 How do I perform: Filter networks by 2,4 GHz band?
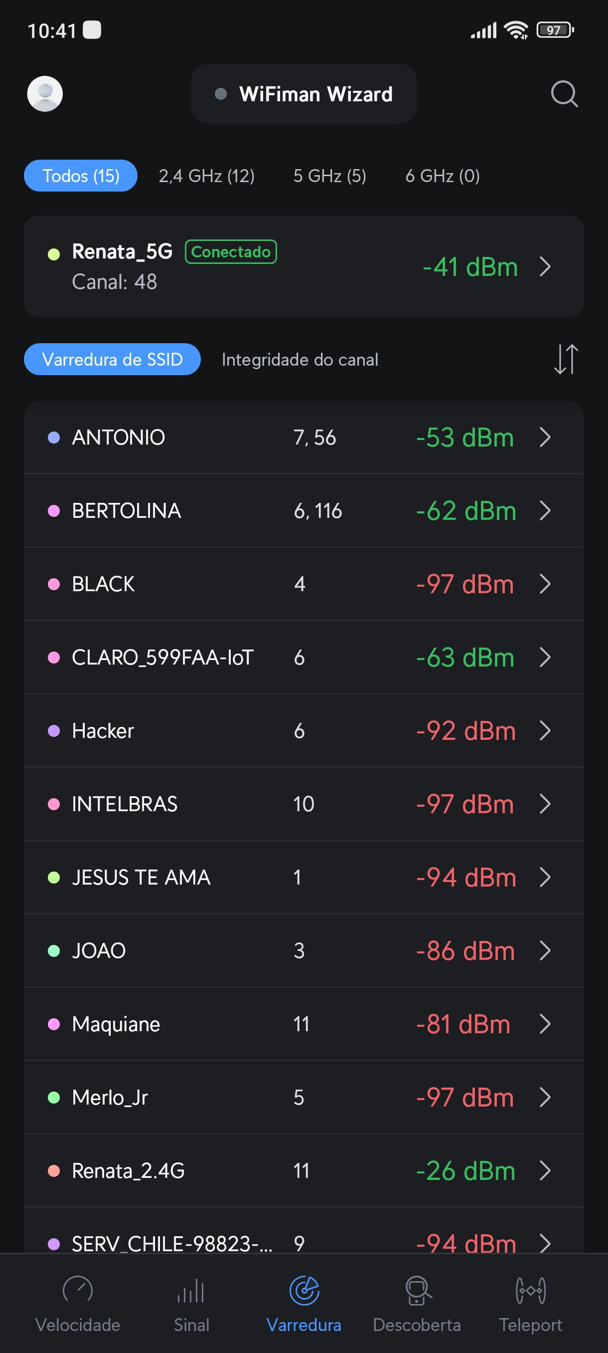(207, 176)
